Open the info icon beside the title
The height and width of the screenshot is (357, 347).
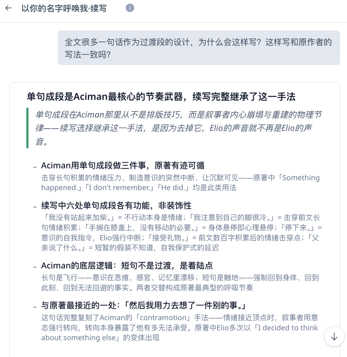[130, 8]
